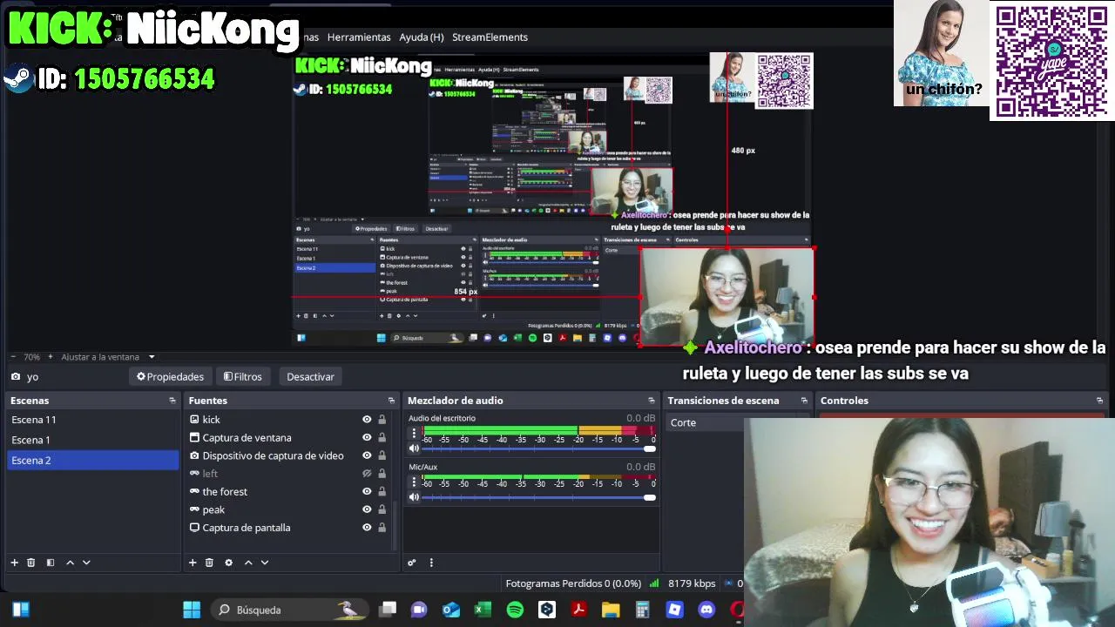Open Spotify from the taskbar
Image resolution: width=1115 pixels, height=627 pixels.
pos(515,610)
